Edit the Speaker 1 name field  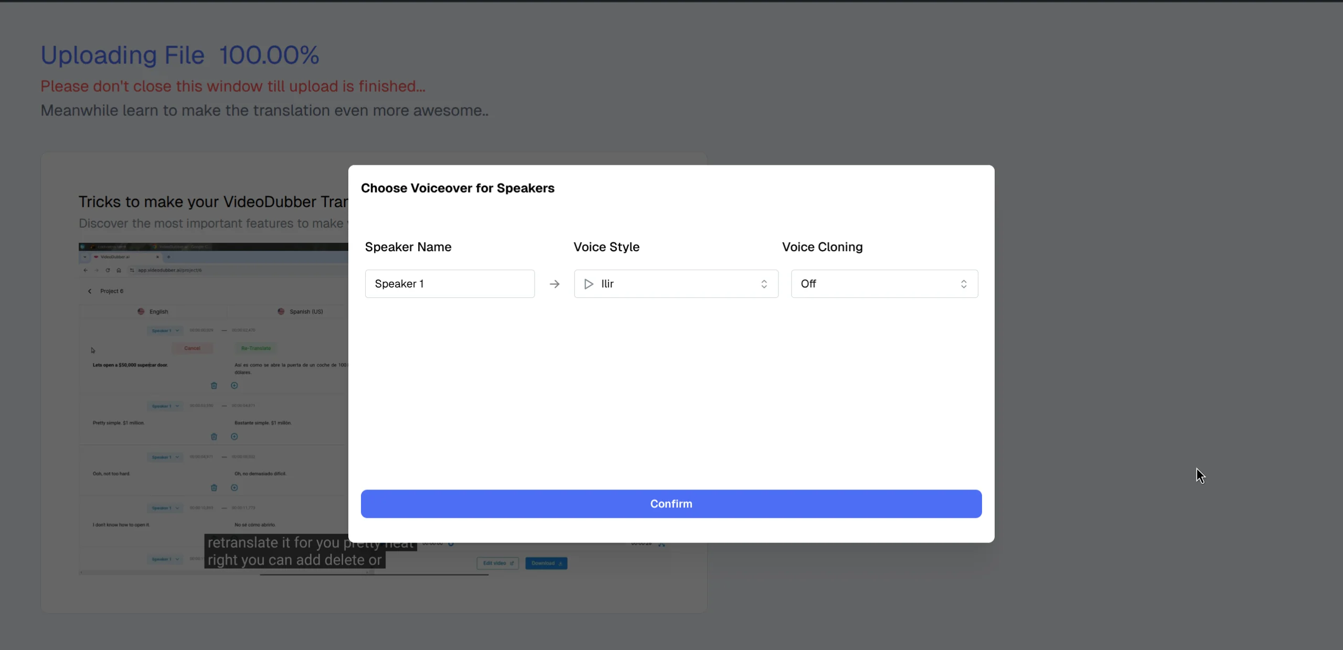point(450,284)
